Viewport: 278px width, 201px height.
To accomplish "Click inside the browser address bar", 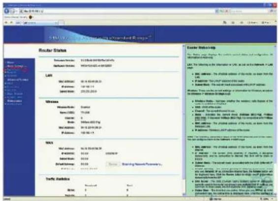I will point(117,11).
